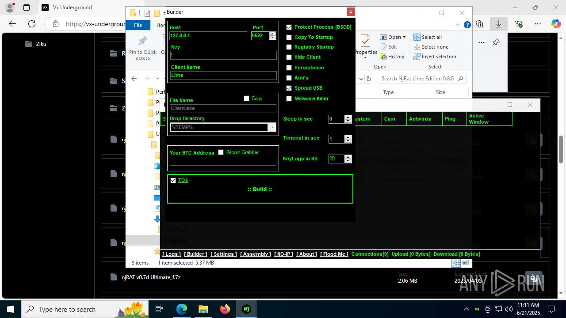Open the [ Assembly ] menu in NjRat
Image resolution: width=566 pixels, height=318 pixels.
pyautogui.click(x=256, y=254)
